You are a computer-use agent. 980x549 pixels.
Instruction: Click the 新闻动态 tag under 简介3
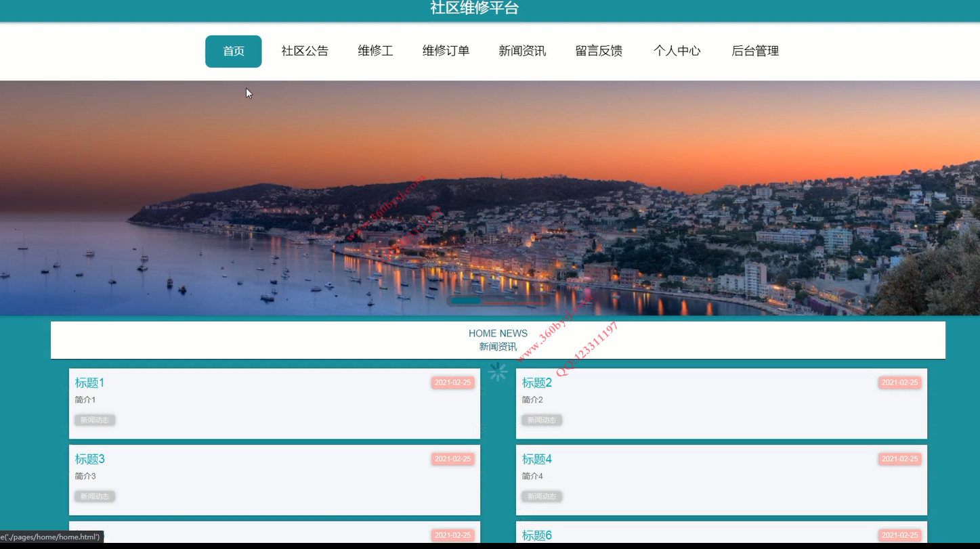tap(95, 497)
